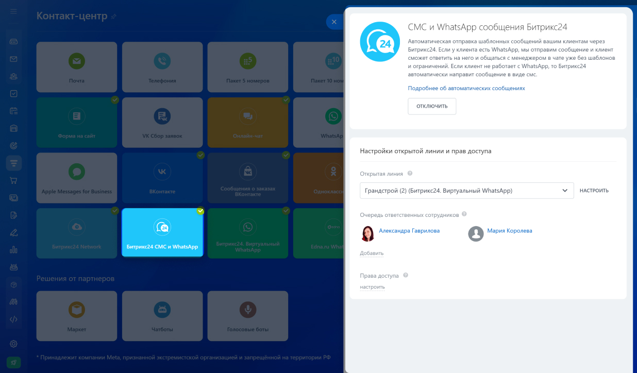Open the mail envelope icon in the sidebar
Screen dimensions: 637x373
[x=13, y=59]
